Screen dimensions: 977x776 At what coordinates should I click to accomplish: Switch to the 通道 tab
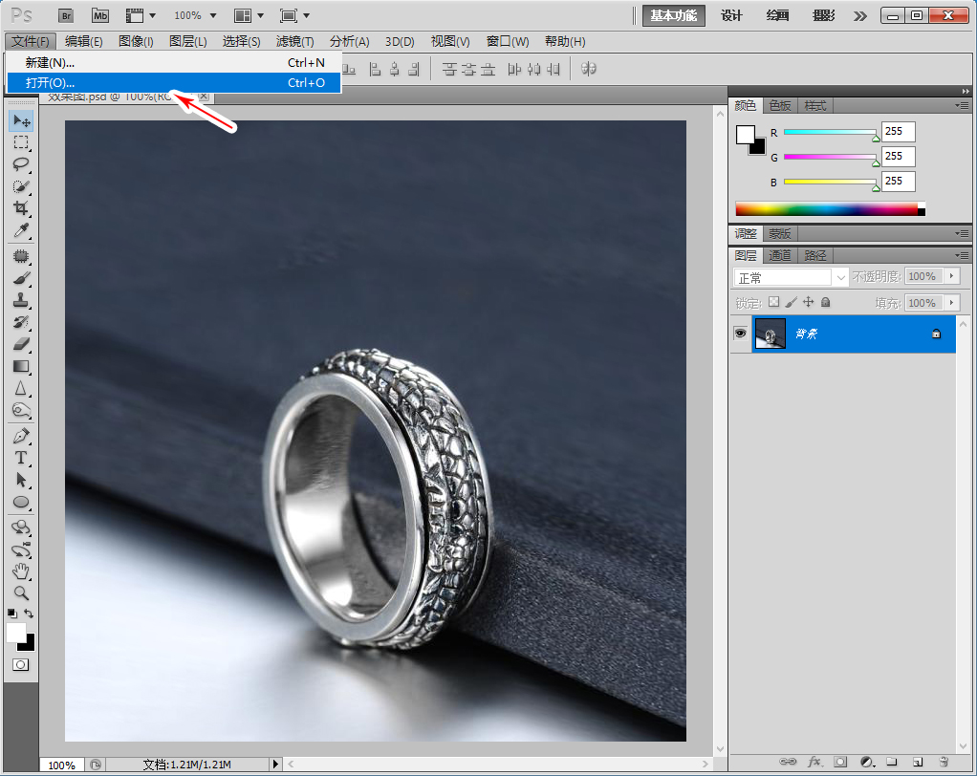click(779, 255)
